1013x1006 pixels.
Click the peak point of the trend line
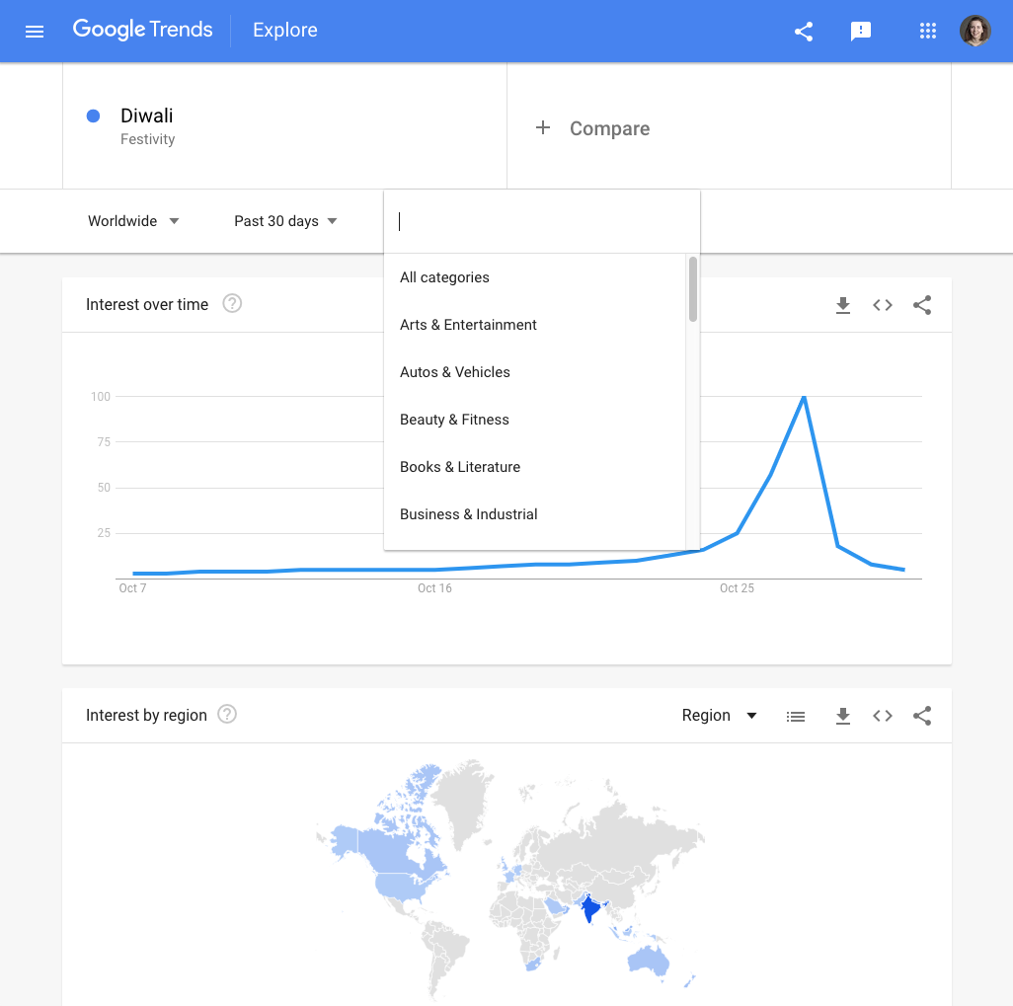(x=804, y=397)
